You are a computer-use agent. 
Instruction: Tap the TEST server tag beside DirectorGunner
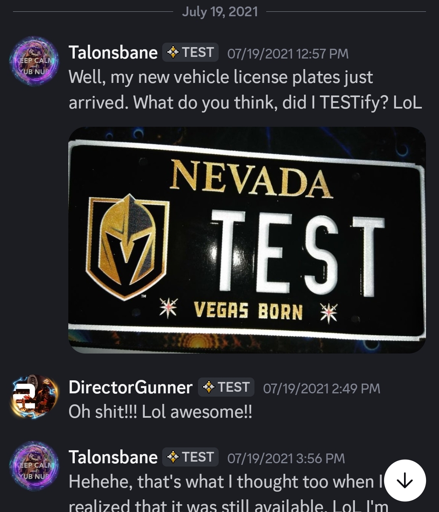click(226, 387)
